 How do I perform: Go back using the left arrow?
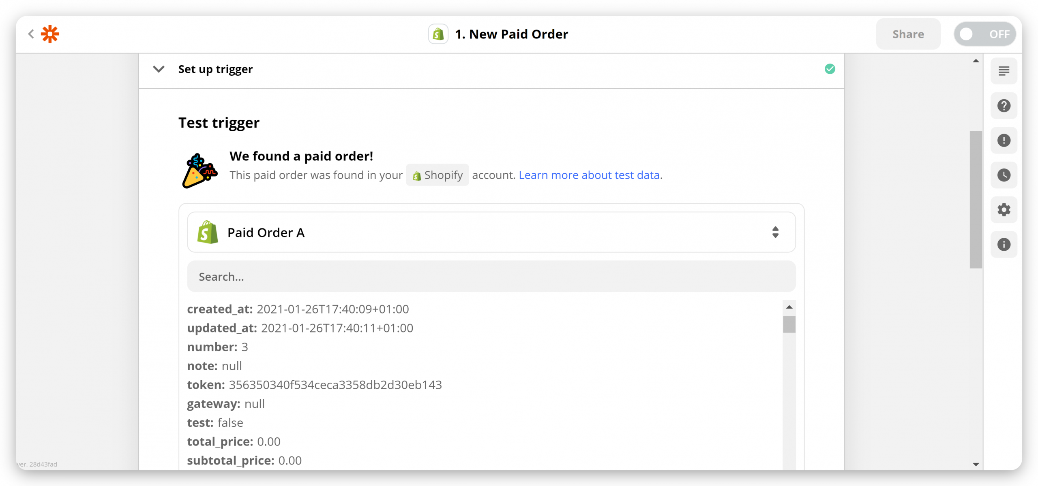31,34
